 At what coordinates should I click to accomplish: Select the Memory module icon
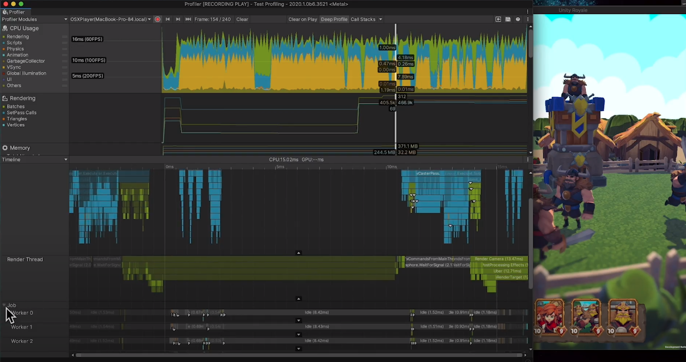[x=5, y=148]
